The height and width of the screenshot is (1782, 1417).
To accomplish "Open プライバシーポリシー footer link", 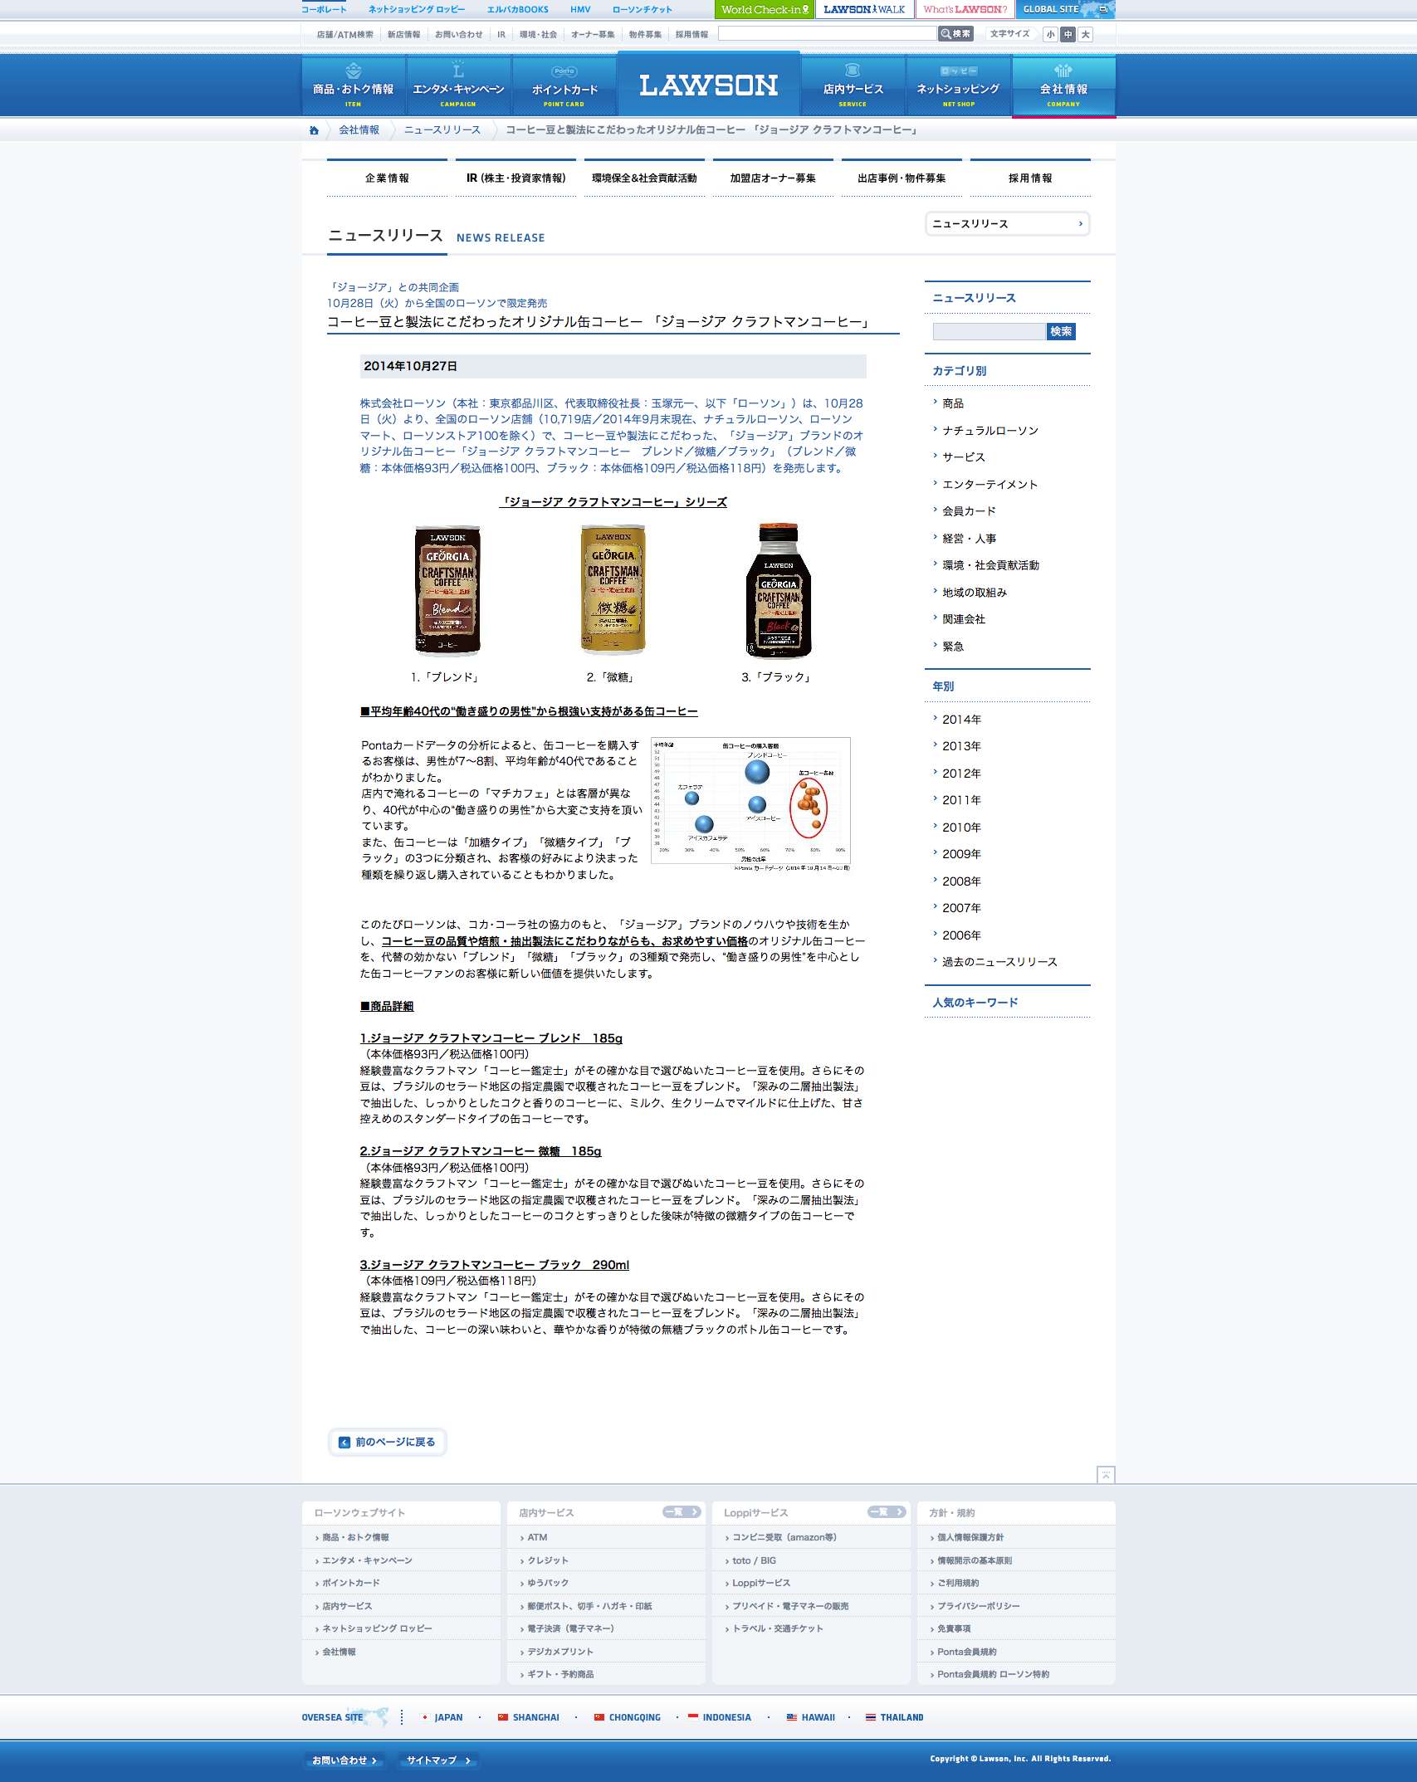I will pyautogui.click(x=978, y=1607).
